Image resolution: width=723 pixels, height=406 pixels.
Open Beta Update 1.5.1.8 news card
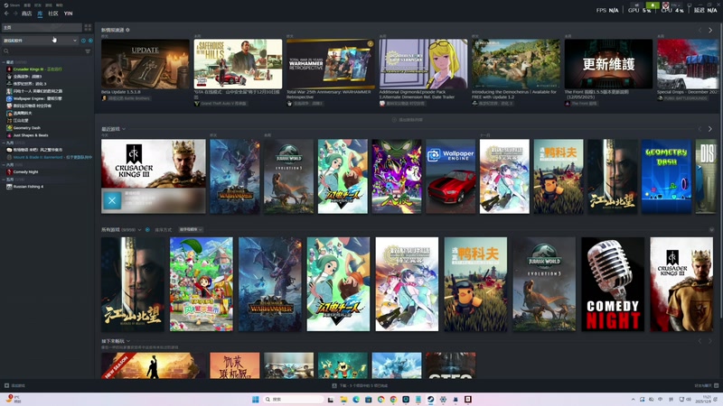coord(146,64)
